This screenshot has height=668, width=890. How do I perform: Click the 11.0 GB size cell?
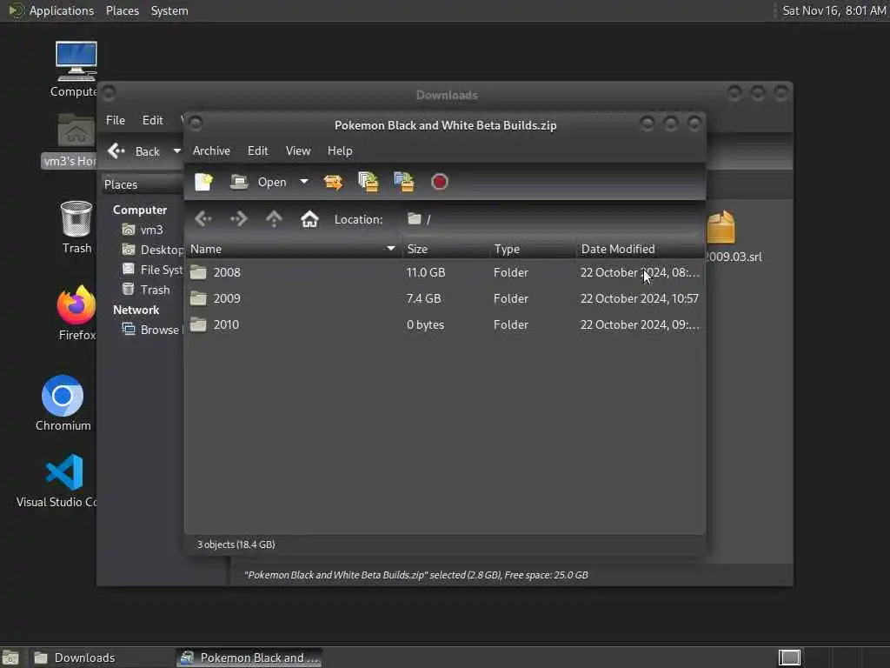tap(426, 272)
